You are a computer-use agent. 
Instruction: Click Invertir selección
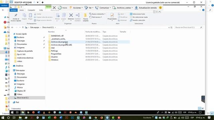[137, 20]
